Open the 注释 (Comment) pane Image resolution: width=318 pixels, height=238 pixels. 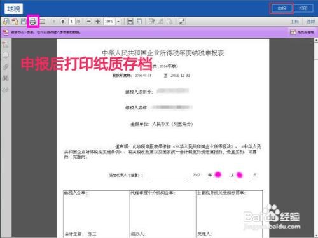310,22
